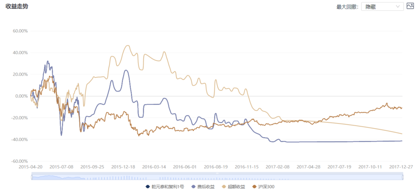
Task: Click the 2015-04-20 date axis label
Action: (31, 167)
